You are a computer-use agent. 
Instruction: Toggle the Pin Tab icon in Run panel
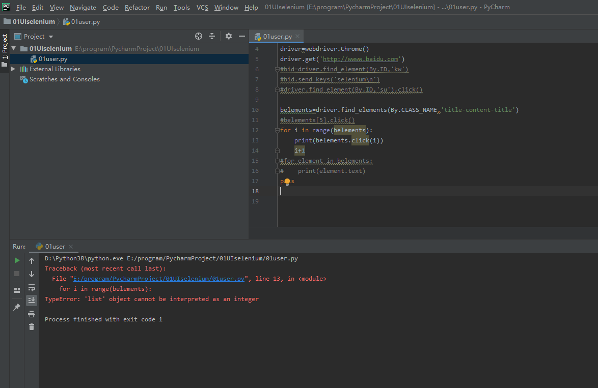click(17, 307)
